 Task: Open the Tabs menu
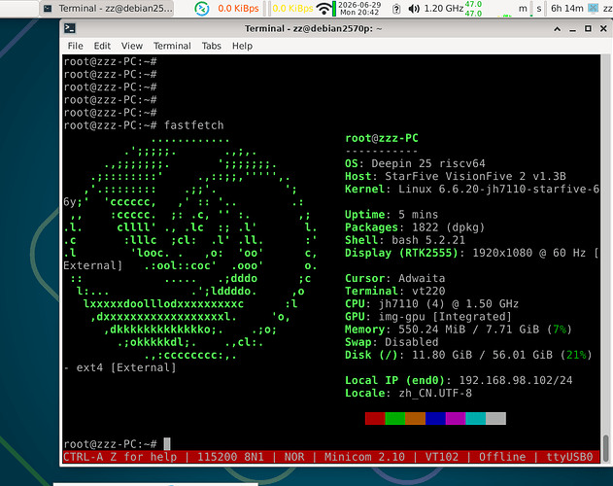(x=212, y=46)
